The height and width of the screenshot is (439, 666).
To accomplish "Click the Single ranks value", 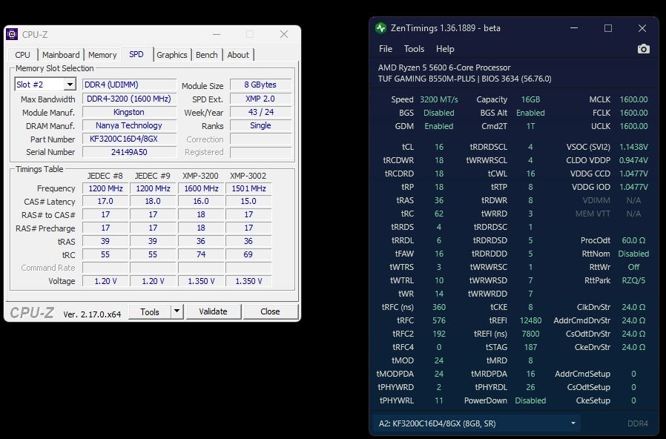I will [x=260, y=125].
